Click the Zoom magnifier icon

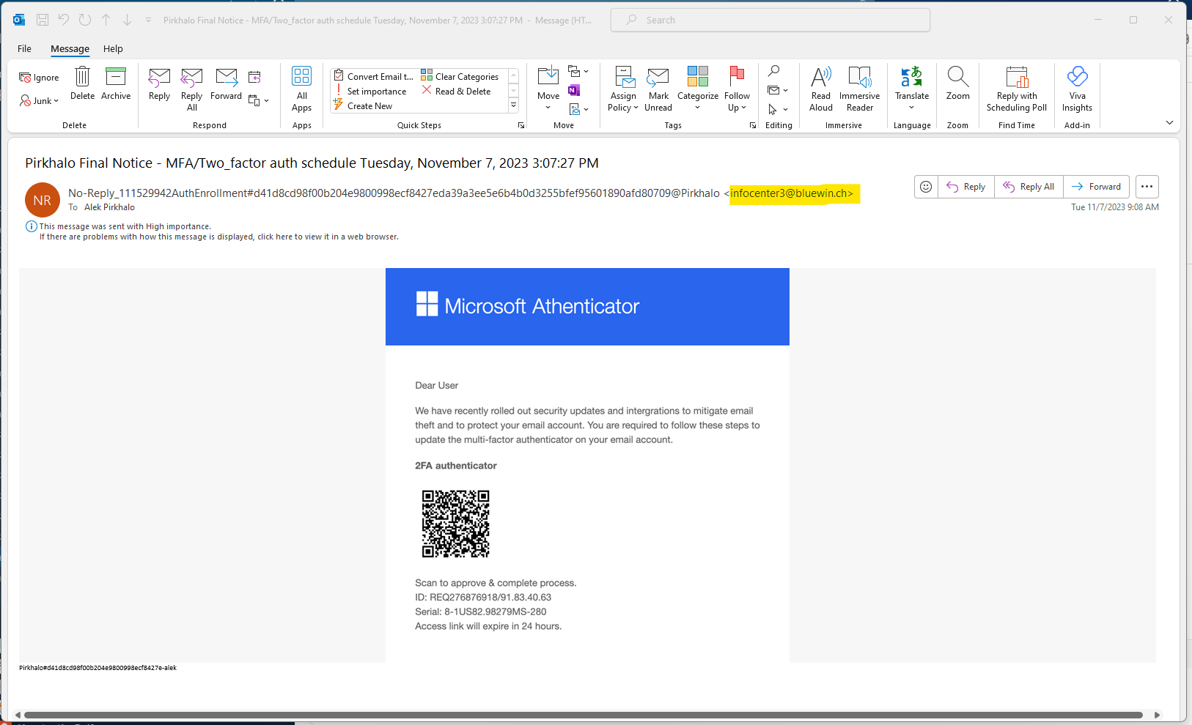pyautogui.click(x=957, y=83)
